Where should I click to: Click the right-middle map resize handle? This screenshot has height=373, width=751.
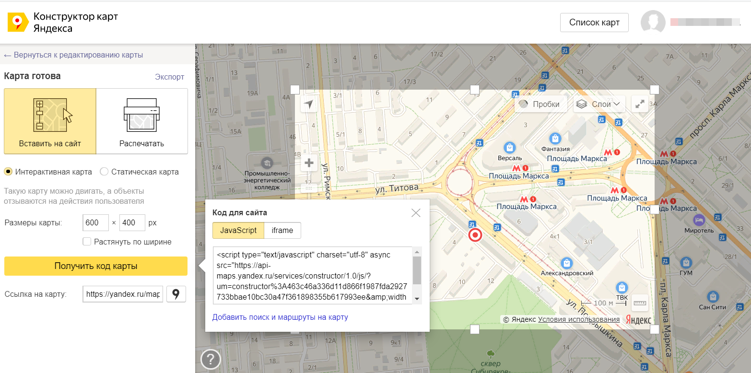click(x=654, y=210)
